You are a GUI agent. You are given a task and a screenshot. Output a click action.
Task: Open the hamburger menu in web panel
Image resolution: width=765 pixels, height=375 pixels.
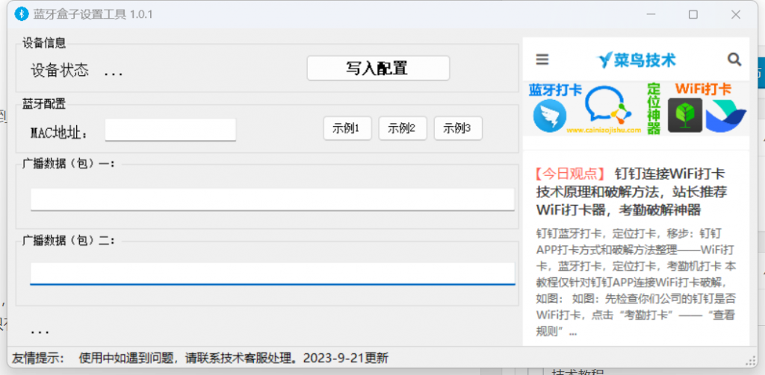(542, 60)
